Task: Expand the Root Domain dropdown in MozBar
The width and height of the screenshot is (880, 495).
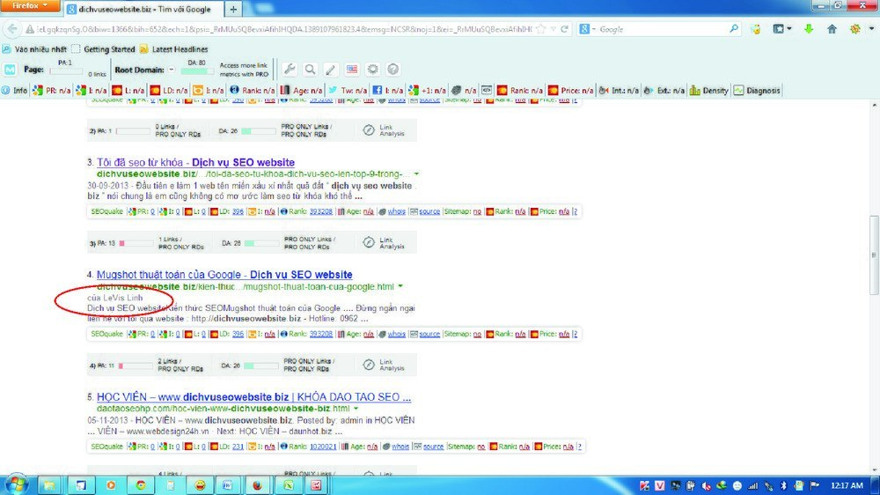Action: coord(172,70)
